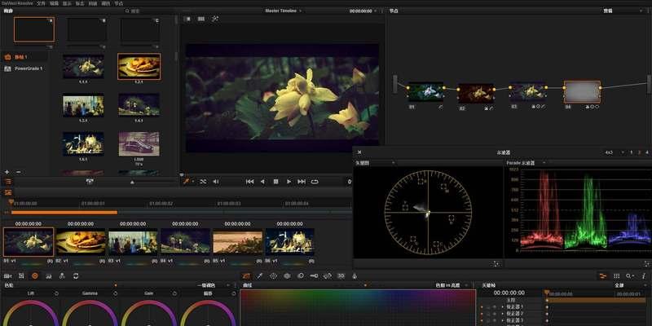This screenshot has width=652, height=326.
Task: Click the gallery list view icon
Action: pyautogui.click(x=8, y=181)
